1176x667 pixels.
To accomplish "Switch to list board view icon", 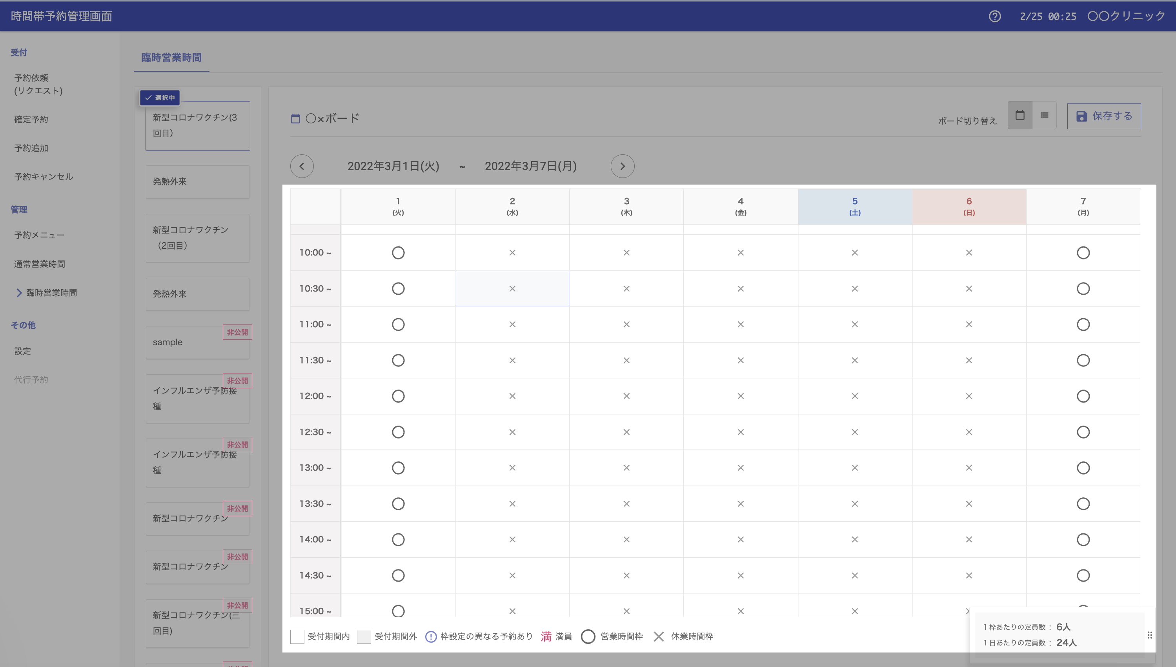I will point(1045,116).
